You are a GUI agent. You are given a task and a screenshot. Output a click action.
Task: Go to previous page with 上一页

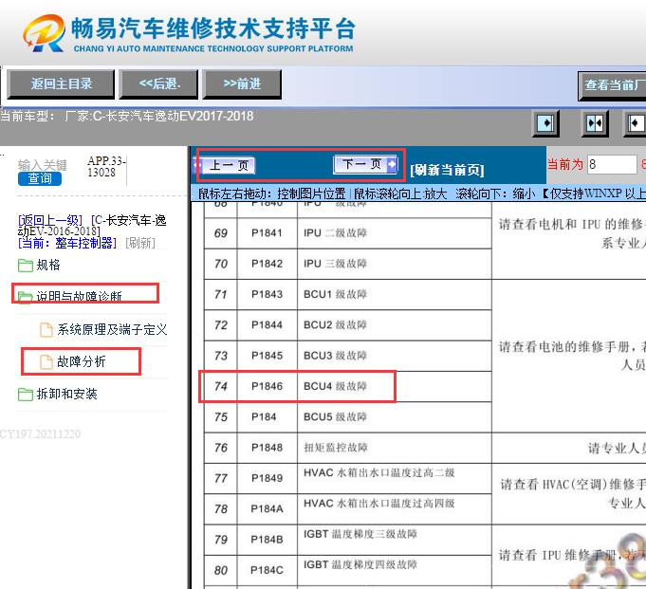pos(225,166)
